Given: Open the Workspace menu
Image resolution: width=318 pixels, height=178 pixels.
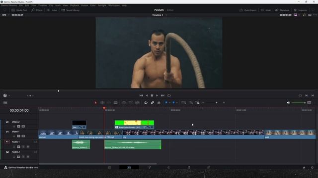Looking at the screenshot, I should 114,5.
